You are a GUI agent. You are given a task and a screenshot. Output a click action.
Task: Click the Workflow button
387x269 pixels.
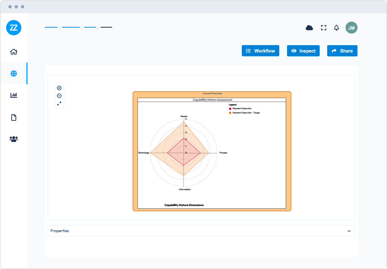tap(260, 51)
